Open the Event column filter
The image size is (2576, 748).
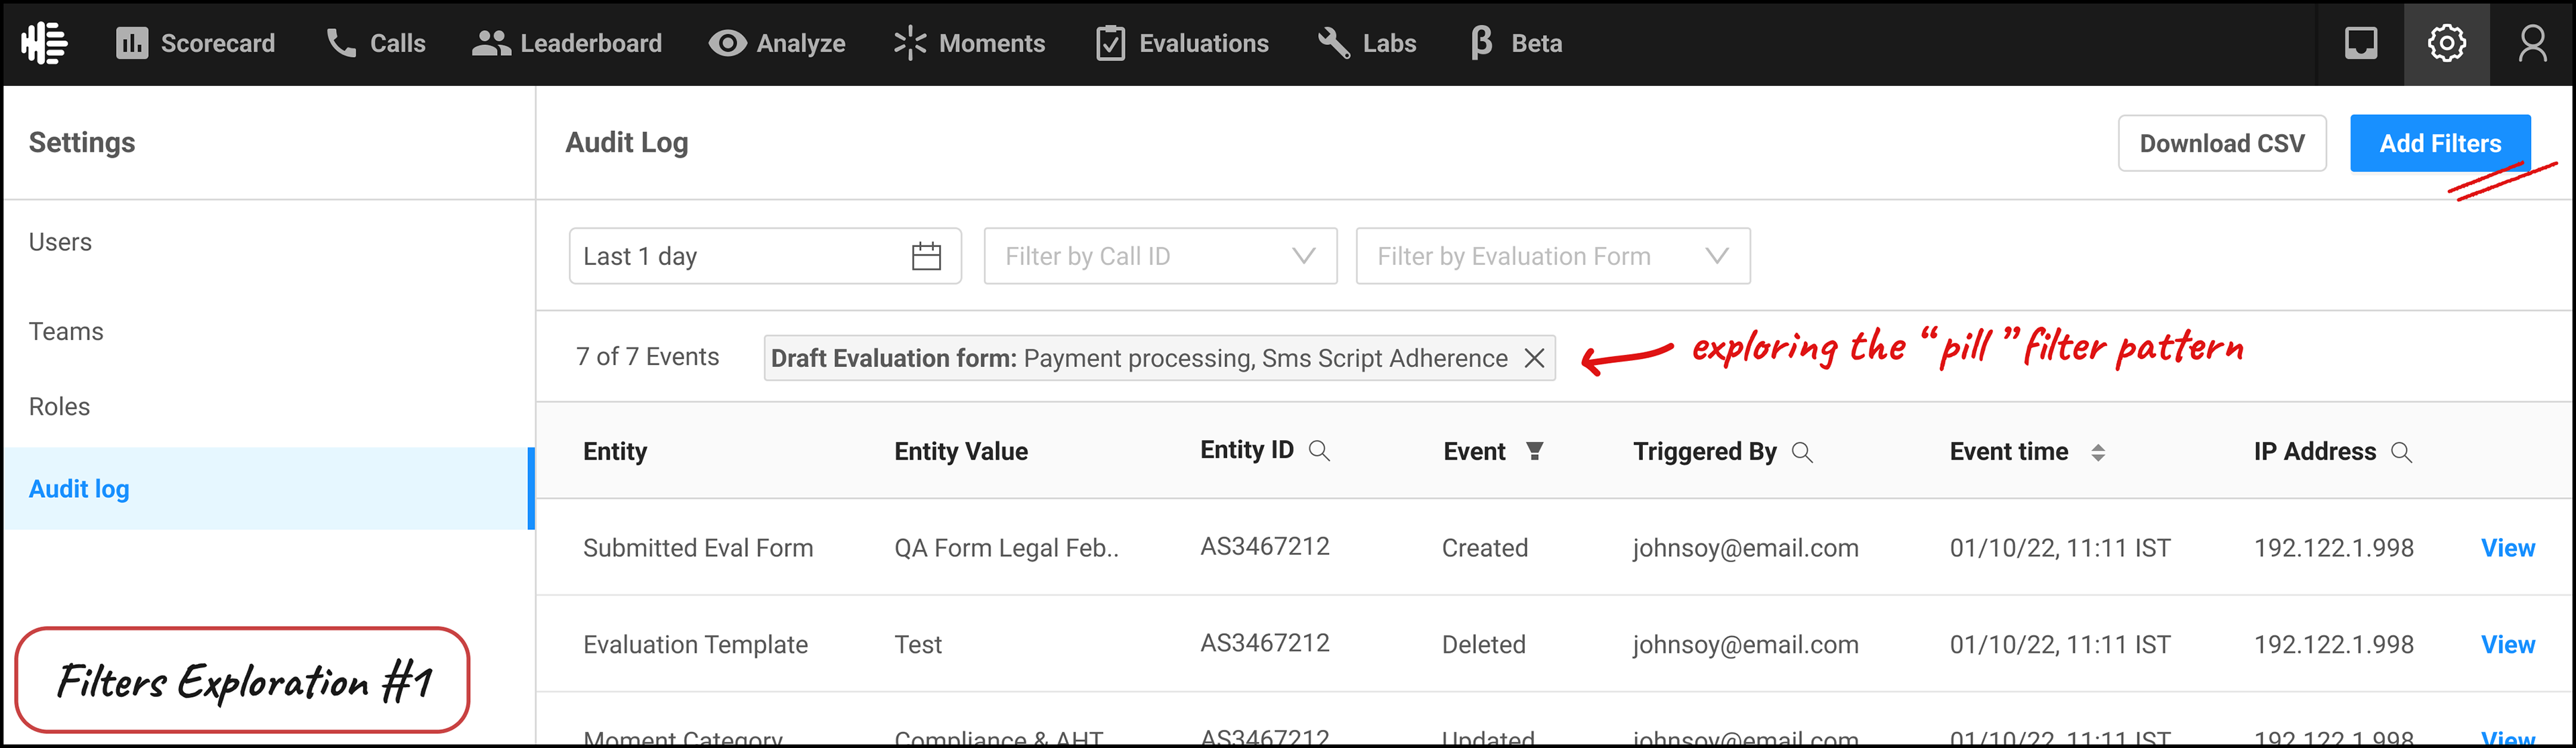1534,451
